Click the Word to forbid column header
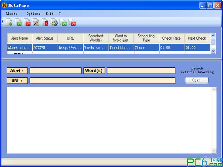 click(121, 38)
